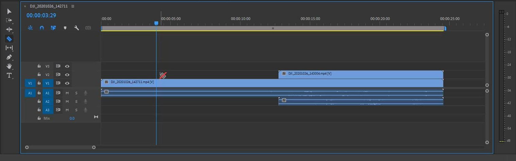The image size is (516, 161).
Task: Click the horizontal zoom scrollbar at timeline bottom
Action: [61, 147]
